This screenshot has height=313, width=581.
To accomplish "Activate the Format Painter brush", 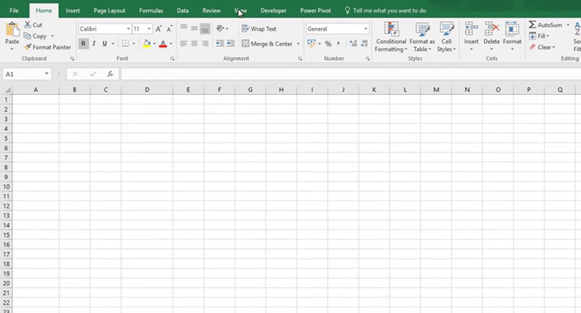I will 28,47.
